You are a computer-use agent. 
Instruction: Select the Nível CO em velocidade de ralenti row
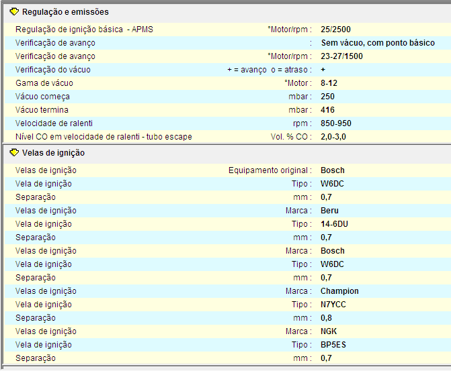click(x=227, y=137)
